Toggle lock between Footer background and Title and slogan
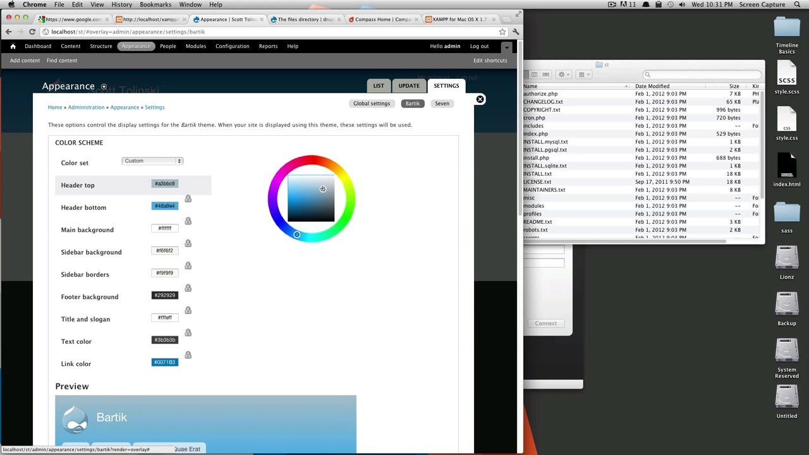Viewport: 809px width, 455px height. tap(188, 310)
